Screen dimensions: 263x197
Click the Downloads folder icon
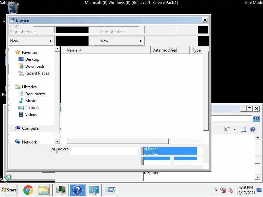pos(21,66)
